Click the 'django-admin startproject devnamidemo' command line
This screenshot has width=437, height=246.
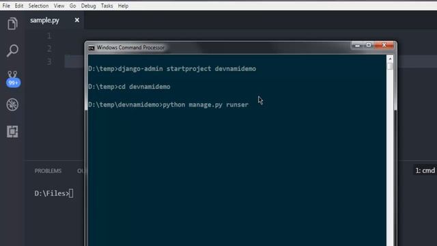(172, 68)
